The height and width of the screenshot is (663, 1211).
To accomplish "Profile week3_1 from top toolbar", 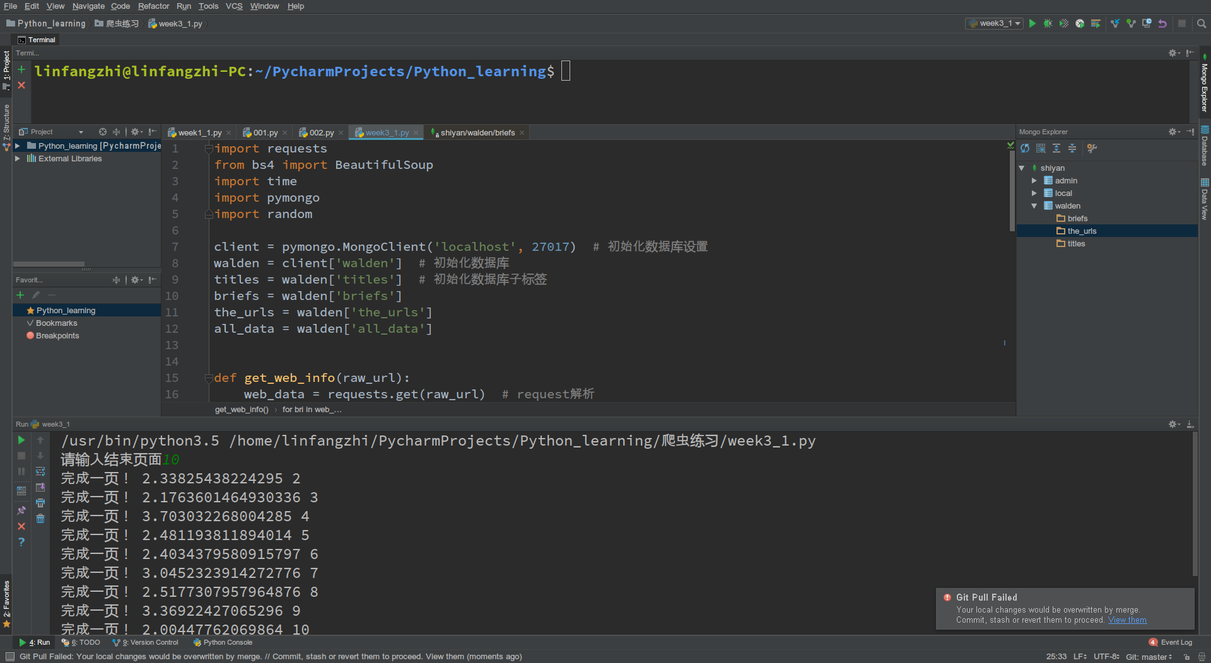I will [1080, 23].
